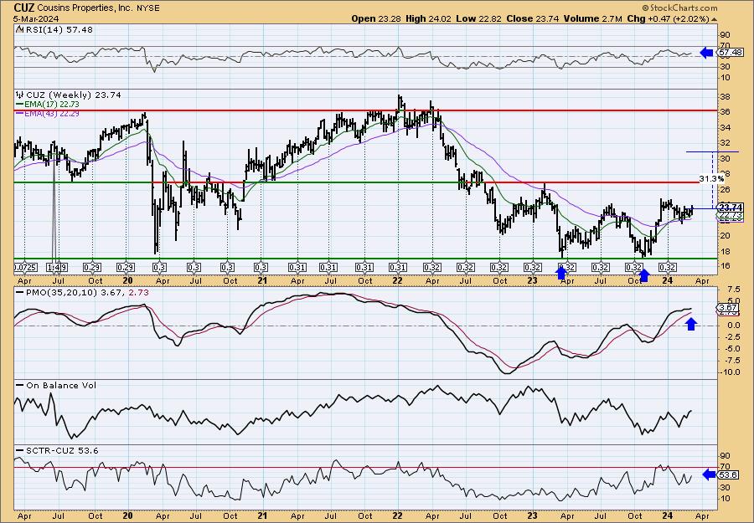
Task: Click the 5-Mar-2024 date
Action: click(x=36, y=18)
